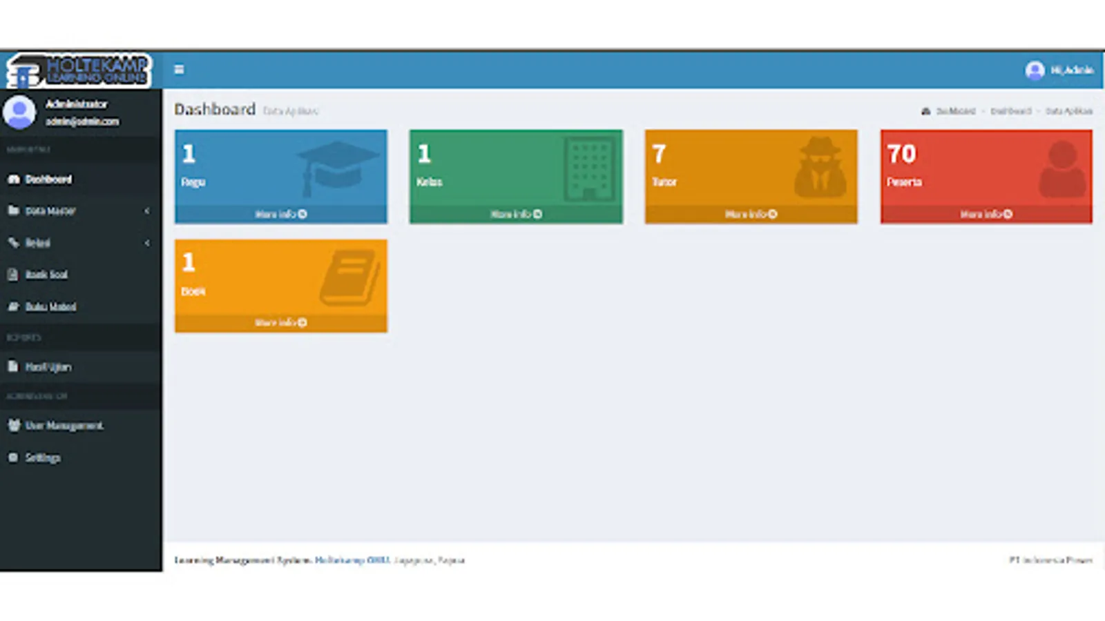Click the graduation cap icon on Regu card

coord(338,168)
